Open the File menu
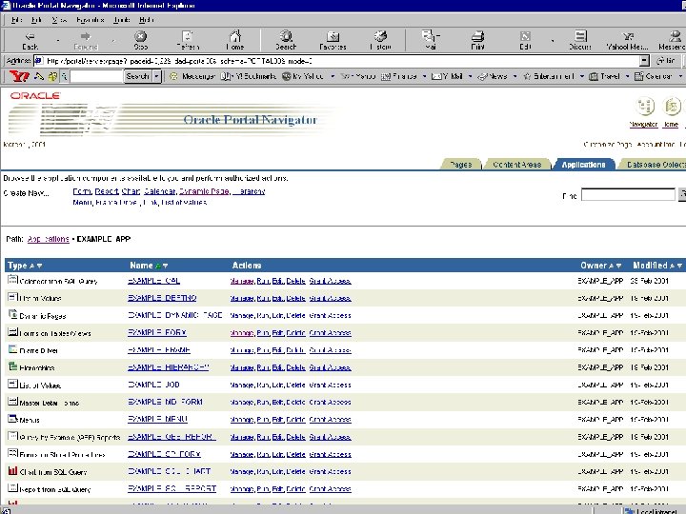The image size is (686, 514). tap(16, 20)
